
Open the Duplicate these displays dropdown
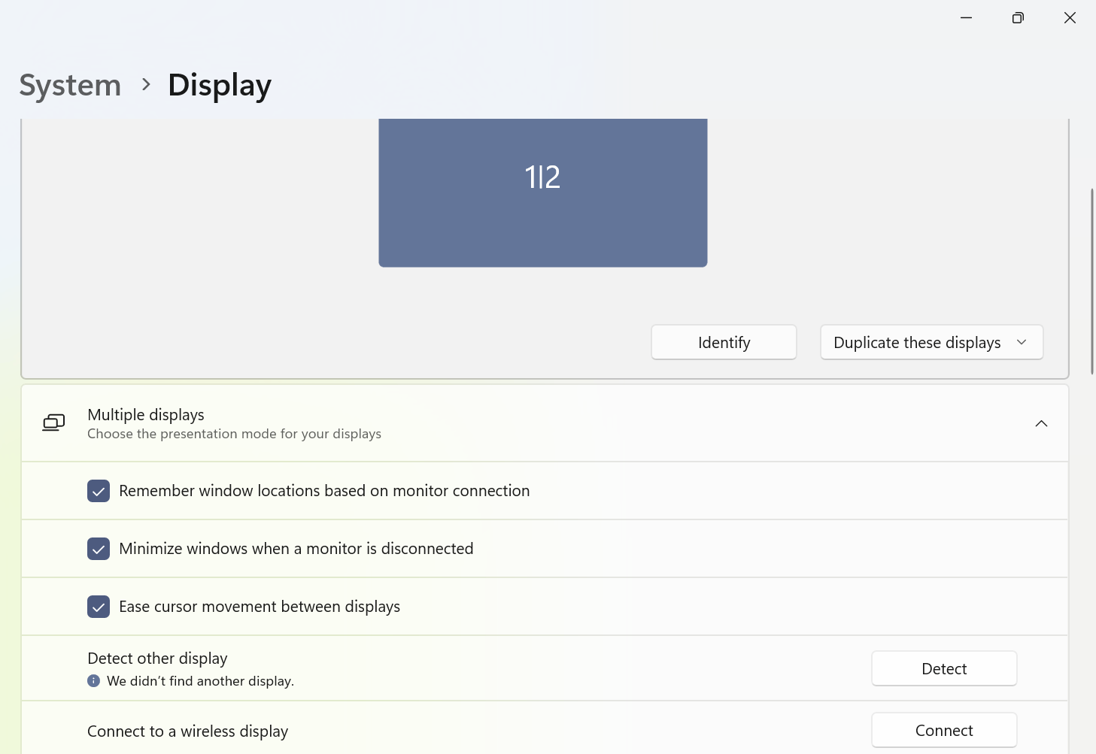pos(931,342)
